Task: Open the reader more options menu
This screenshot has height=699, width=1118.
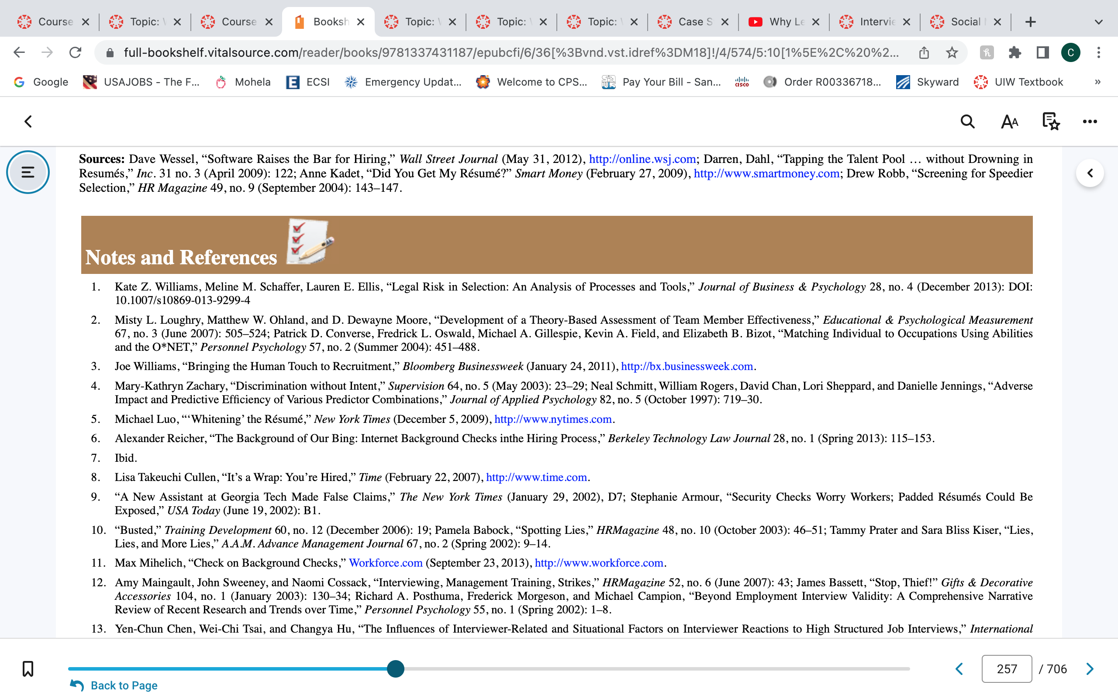Action: coord(1090,121)
